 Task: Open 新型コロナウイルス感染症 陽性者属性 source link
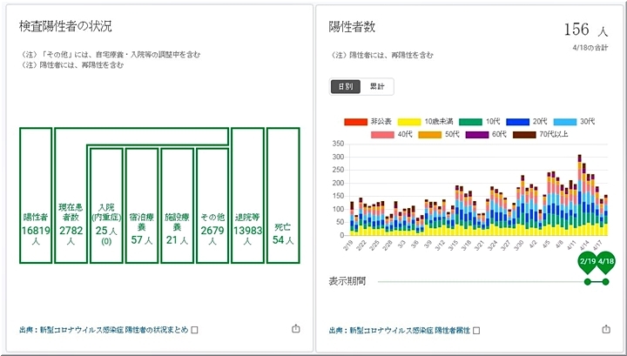tap(401, 330)
